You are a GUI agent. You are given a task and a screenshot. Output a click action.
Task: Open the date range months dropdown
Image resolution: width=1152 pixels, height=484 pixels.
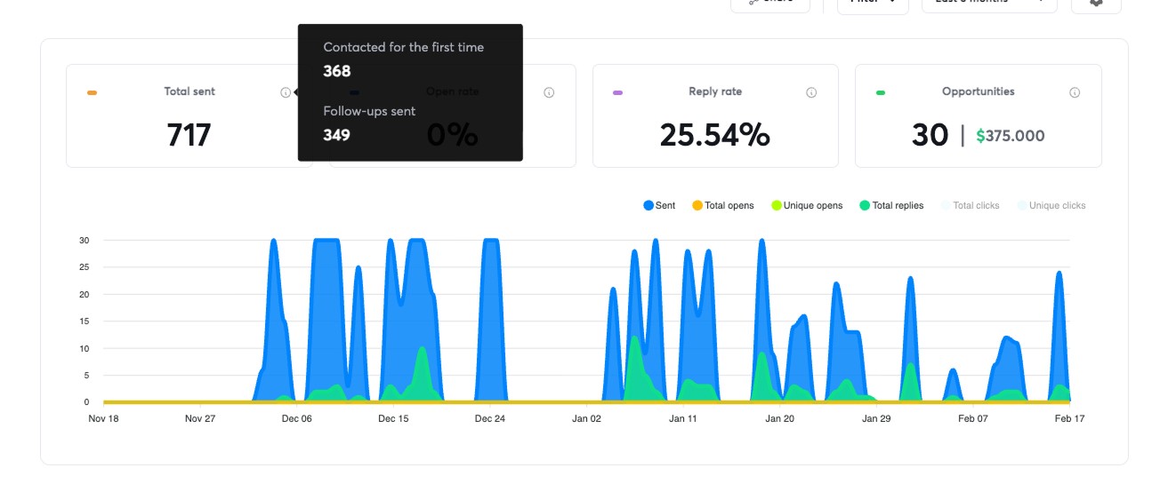pos(989,3)
